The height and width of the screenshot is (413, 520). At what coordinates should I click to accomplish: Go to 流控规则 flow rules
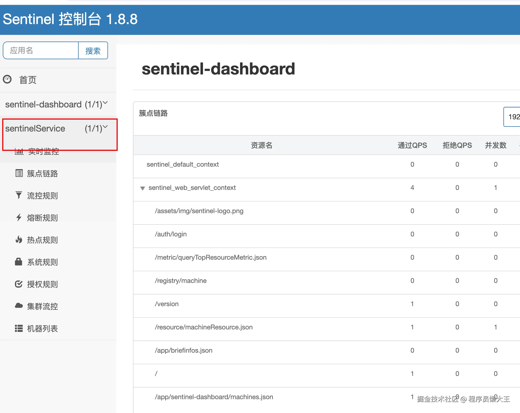coord(42,196)
